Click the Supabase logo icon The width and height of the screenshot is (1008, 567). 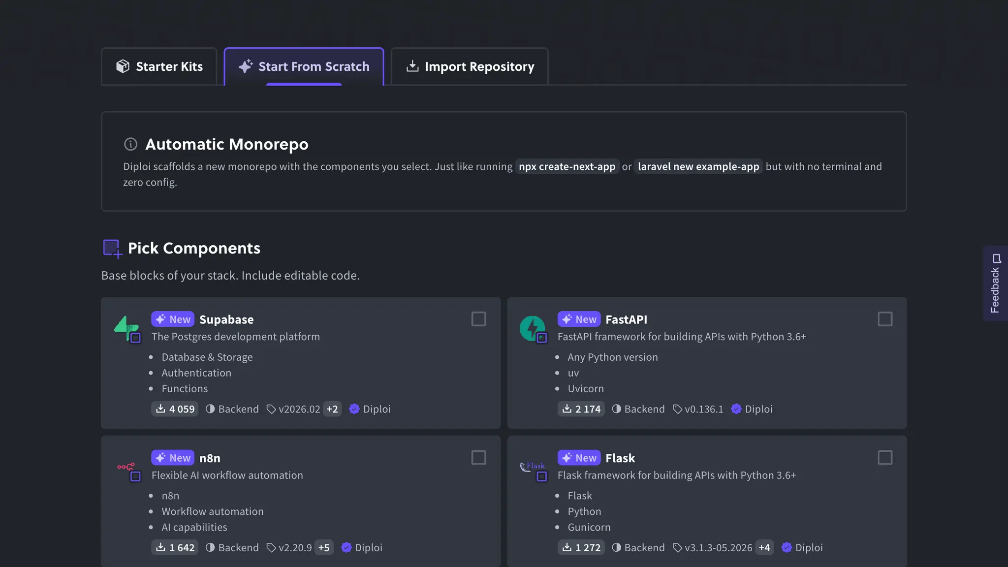tap(127, 329)
